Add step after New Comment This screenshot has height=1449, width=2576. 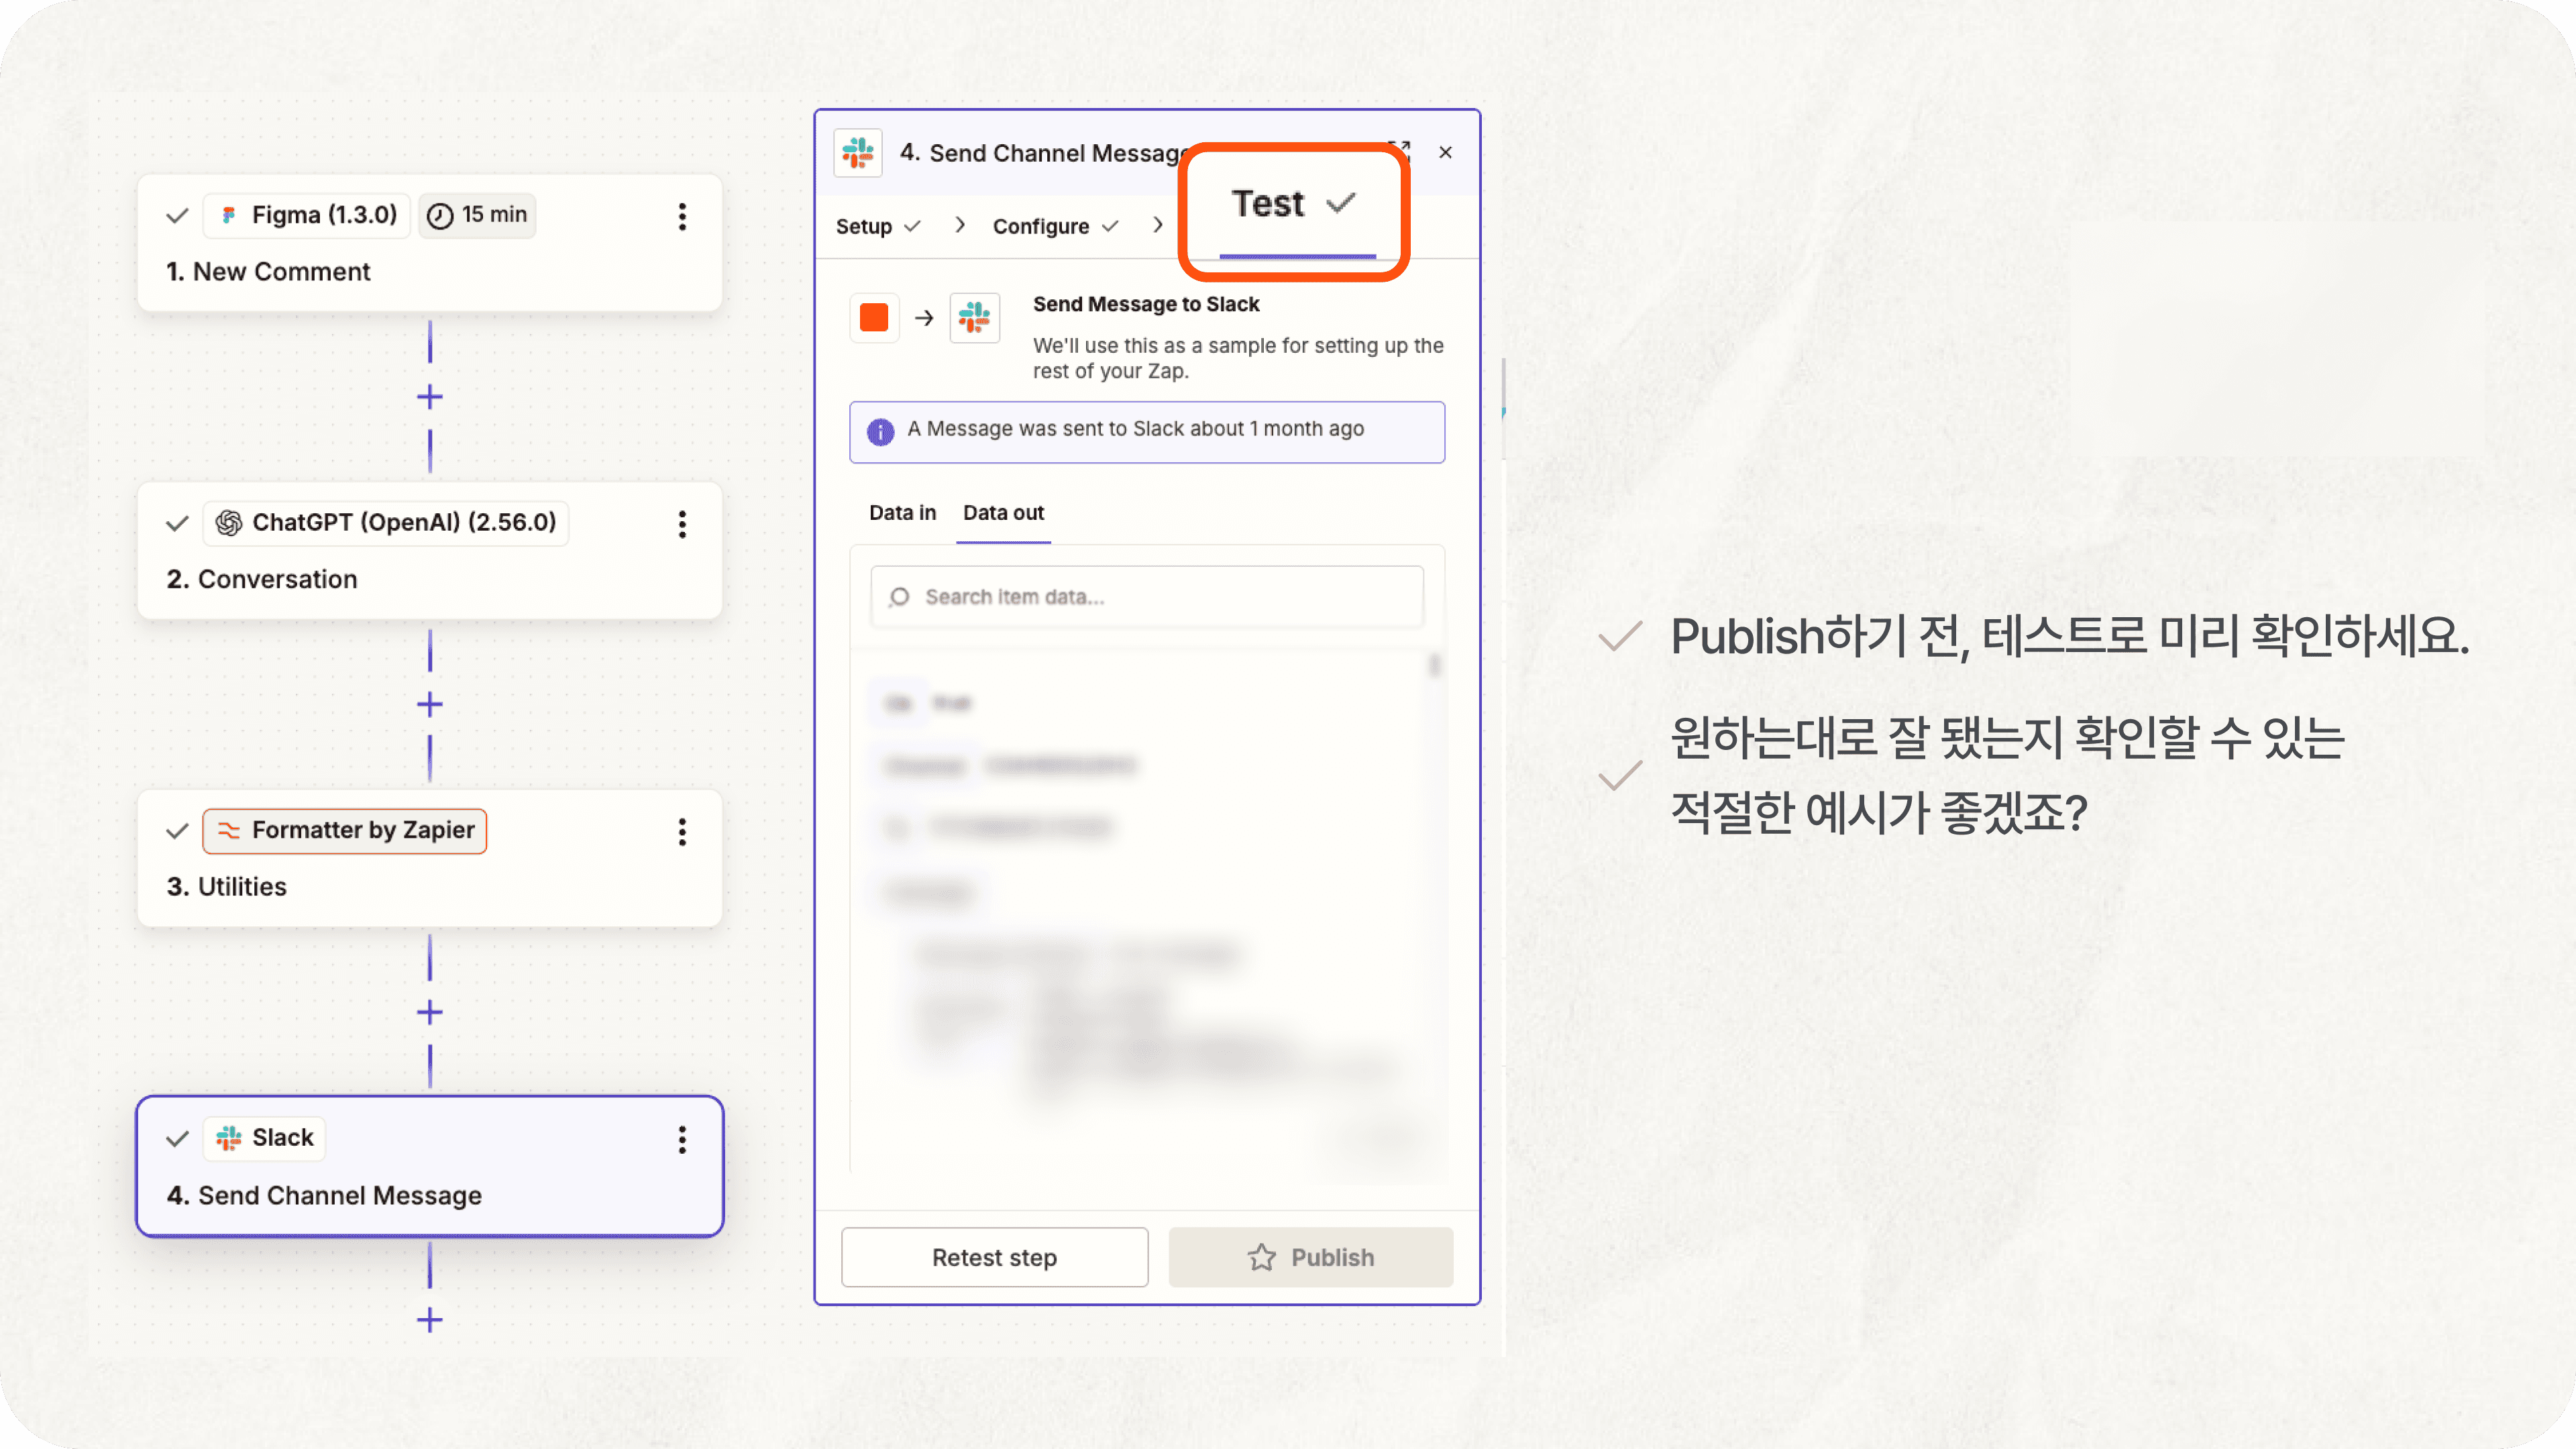[x=430, y=397]
